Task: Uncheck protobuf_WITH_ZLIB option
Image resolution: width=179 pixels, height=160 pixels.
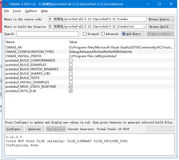Action: click(71, 91)
